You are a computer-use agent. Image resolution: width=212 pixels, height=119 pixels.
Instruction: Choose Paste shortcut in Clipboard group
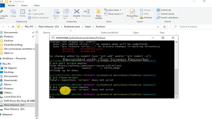click(x=38, y=18)
